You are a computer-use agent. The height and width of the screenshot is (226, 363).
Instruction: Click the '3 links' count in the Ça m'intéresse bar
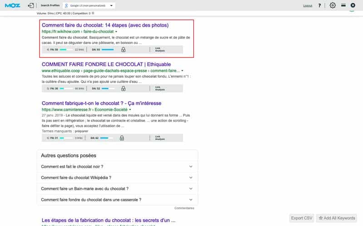tap(78, 138)
